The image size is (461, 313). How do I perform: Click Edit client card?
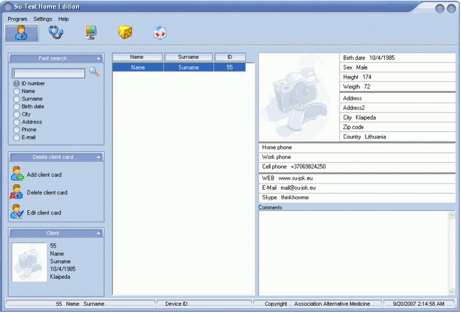click(44, 213)
